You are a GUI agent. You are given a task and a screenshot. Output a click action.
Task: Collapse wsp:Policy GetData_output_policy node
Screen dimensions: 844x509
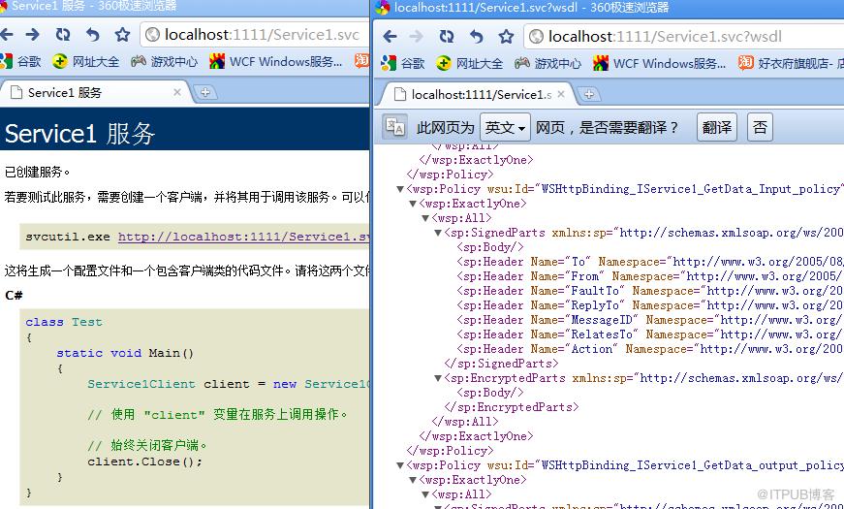[x=400, y=465]
